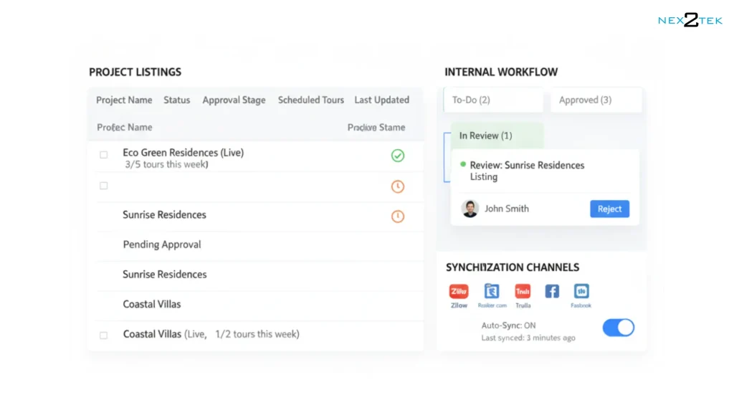Click the blue channel icon right of Facebook
734x413 pixels.
click(581, 291)
